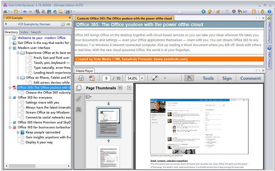Collapse the Office 365 for everyone node
The width and height of the screenshot is (275, 171).
(10, 98)
